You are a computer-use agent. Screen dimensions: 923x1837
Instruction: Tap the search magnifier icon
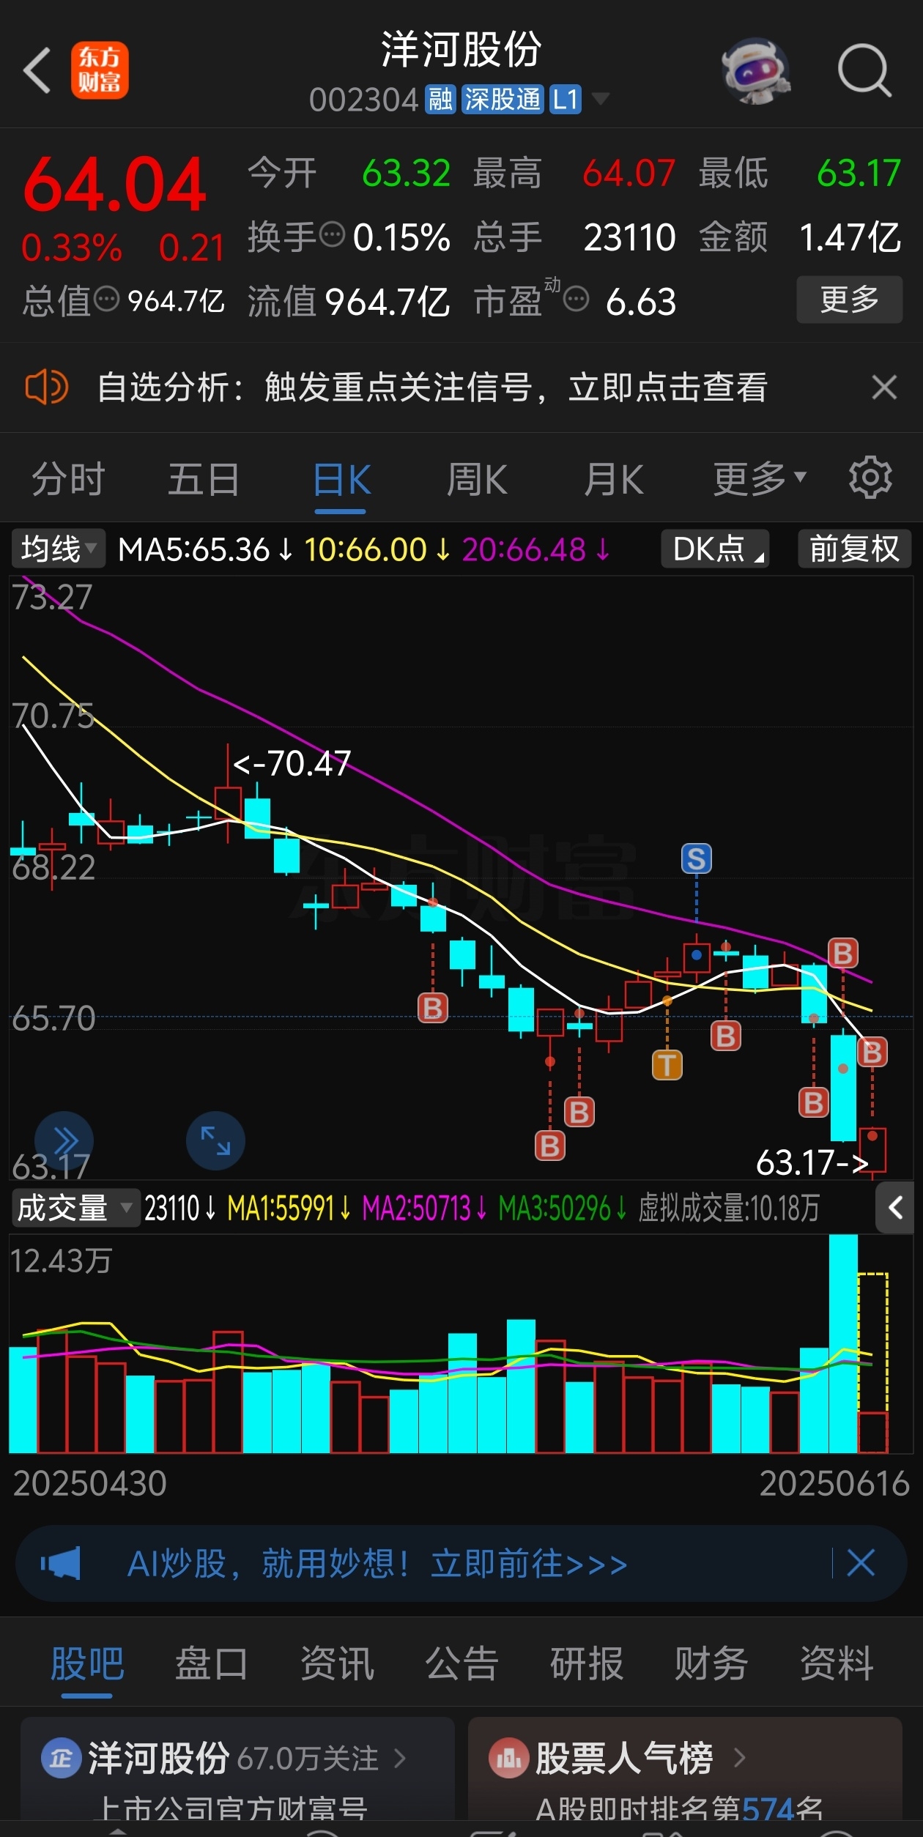[864, 70]
